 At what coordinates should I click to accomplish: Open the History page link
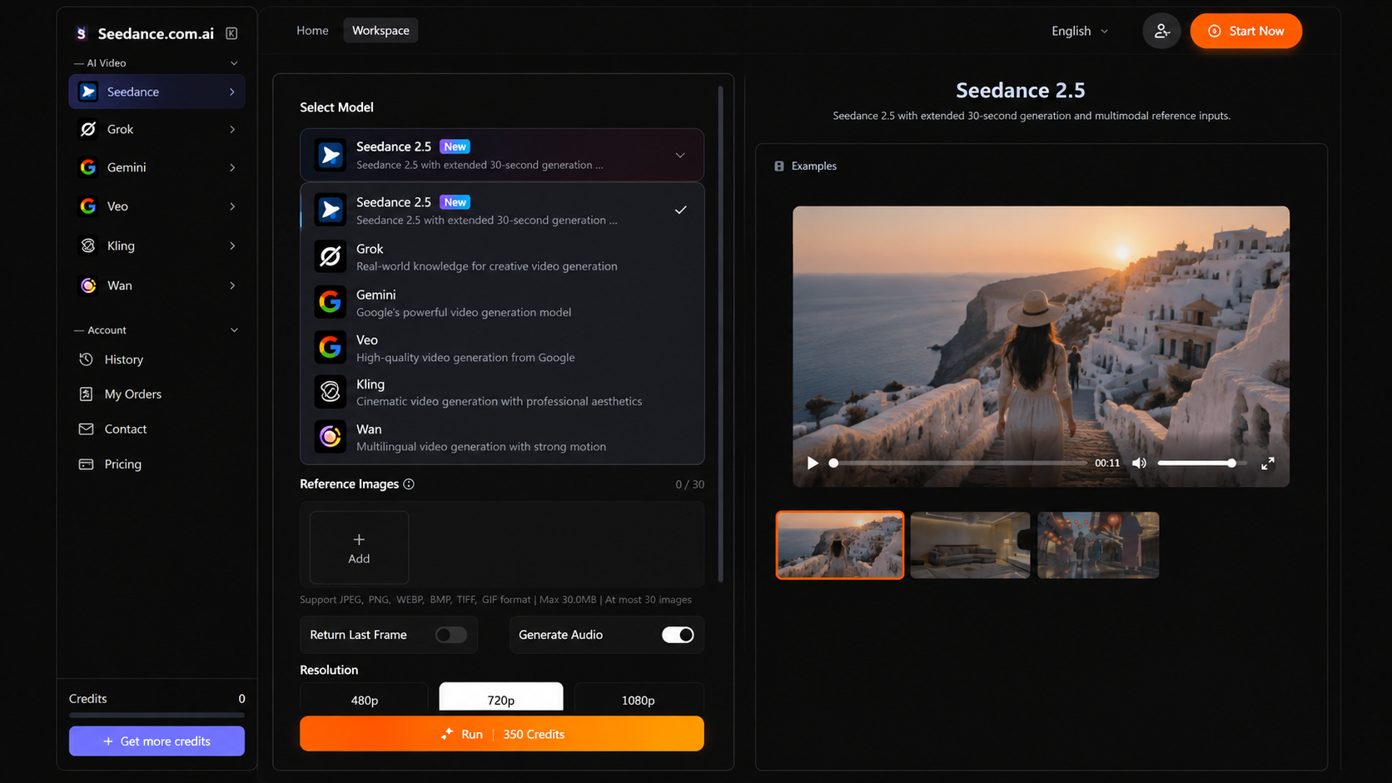[x=124, y=359]
